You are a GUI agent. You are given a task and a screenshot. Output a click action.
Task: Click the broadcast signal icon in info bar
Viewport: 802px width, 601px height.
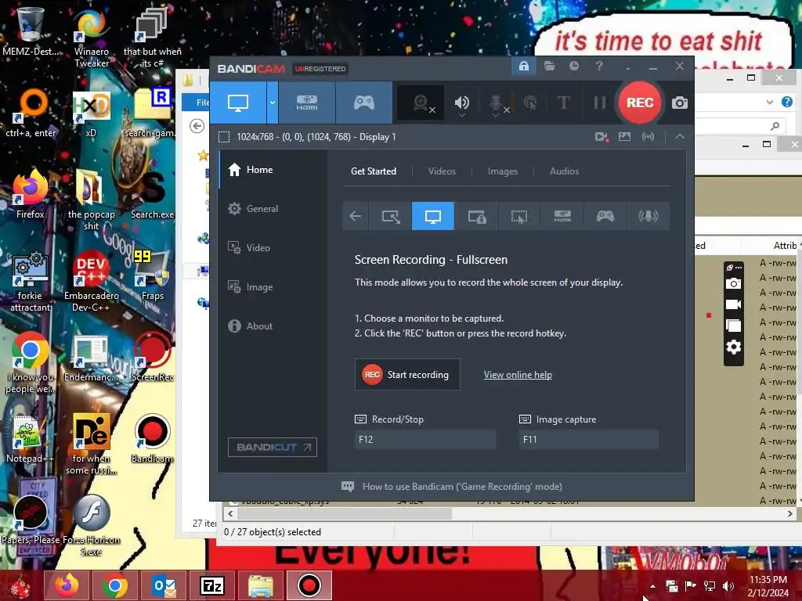[648, 137]
